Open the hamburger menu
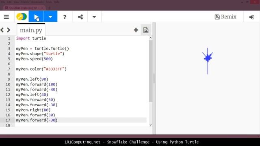Viewport: 260px width, 146px height. (x=6, y=17)
